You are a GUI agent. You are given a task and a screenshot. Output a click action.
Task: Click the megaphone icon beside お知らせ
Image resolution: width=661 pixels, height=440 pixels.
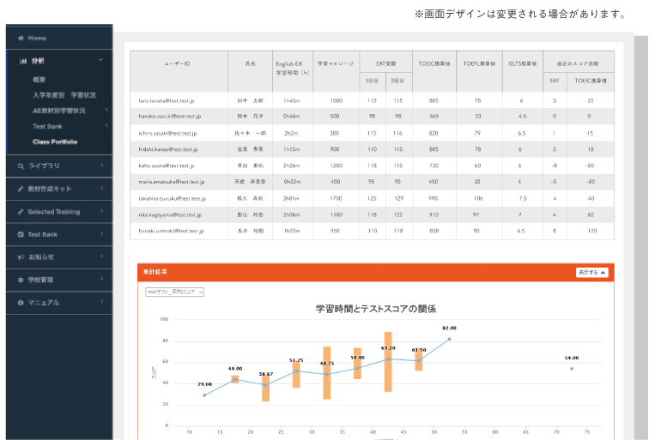coord(21,257)
